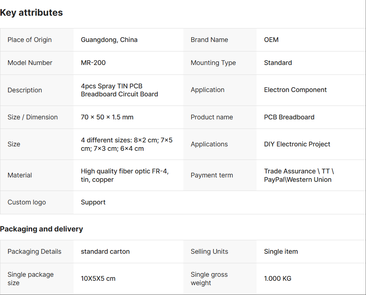The width and height of the screenshot is (366, 295).
Task: Click the Key attributes heading
Action: (31, 13)
